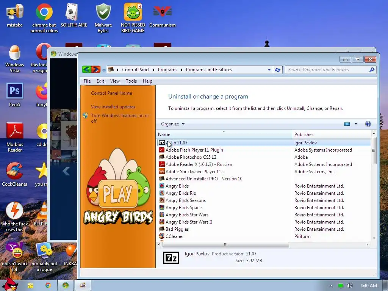The image size is (388, 291).
Task: Open the Edit menu
Action: pos(100,81)
